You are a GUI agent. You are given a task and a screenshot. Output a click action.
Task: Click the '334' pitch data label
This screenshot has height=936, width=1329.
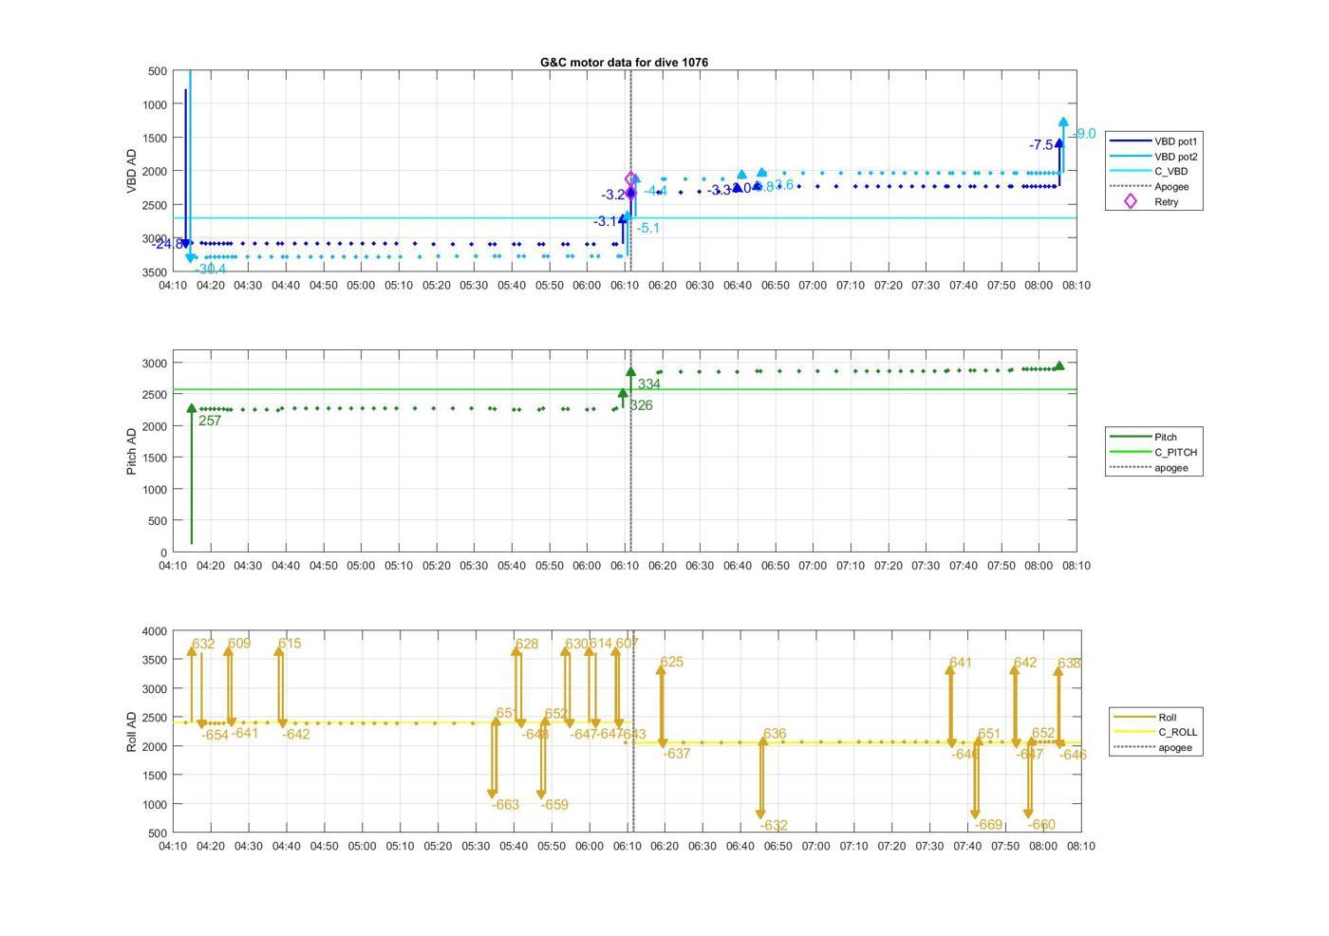(649, 384)
